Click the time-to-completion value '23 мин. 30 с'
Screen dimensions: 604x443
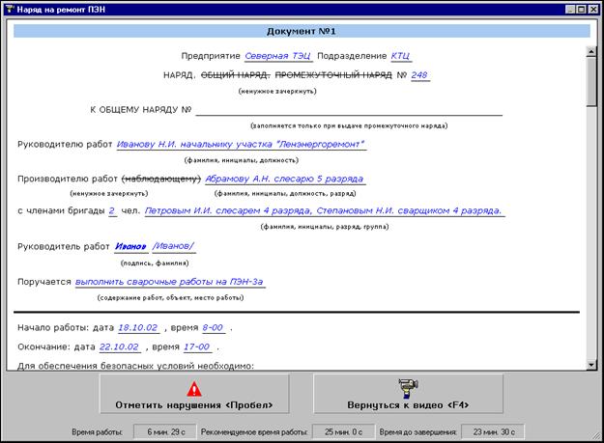[494, 431]
